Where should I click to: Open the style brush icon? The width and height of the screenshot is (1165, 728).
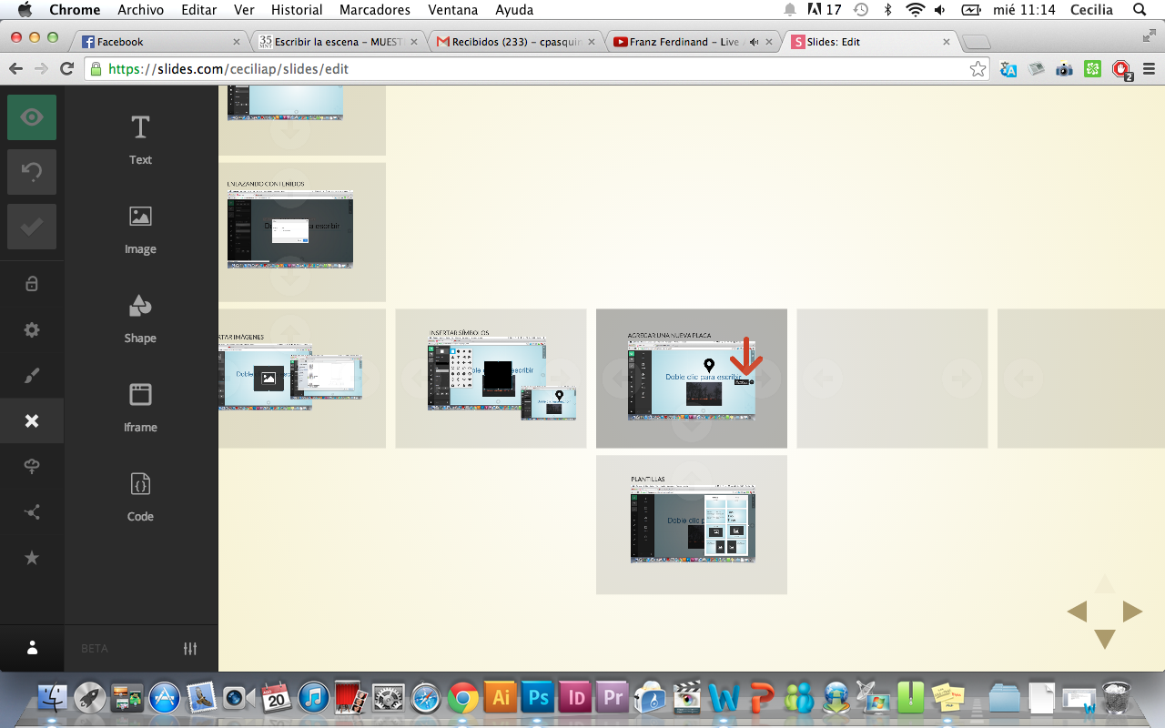point(32,375)
